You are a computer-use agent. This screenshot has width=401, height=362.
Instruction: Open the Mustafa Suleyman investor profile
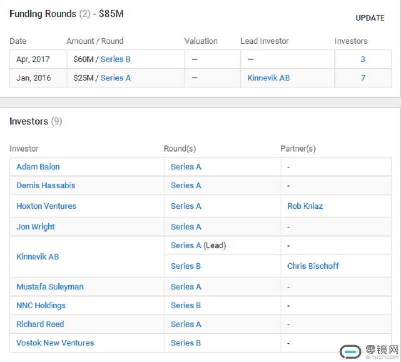pos(50,287)
